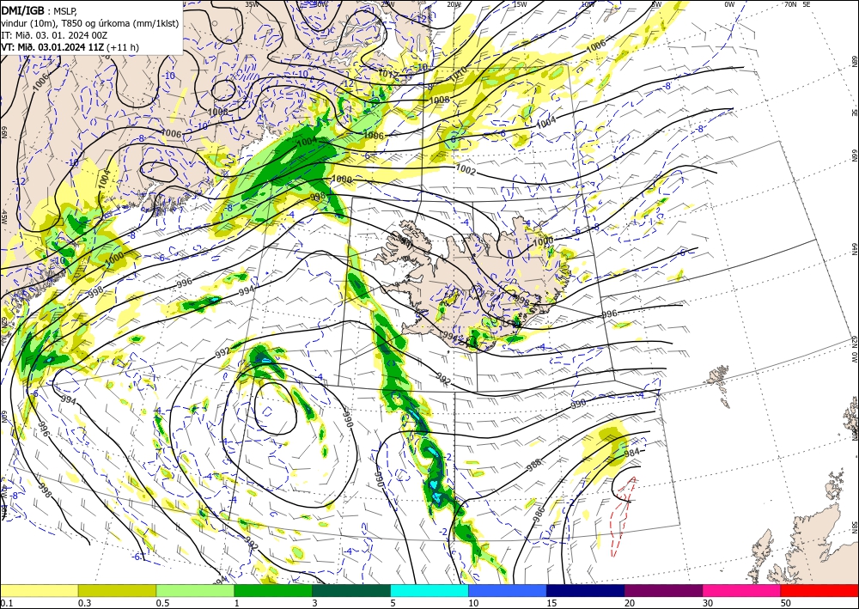
Task: Click the red 50+ legend swatch
Action: click(x=819, y=590)
